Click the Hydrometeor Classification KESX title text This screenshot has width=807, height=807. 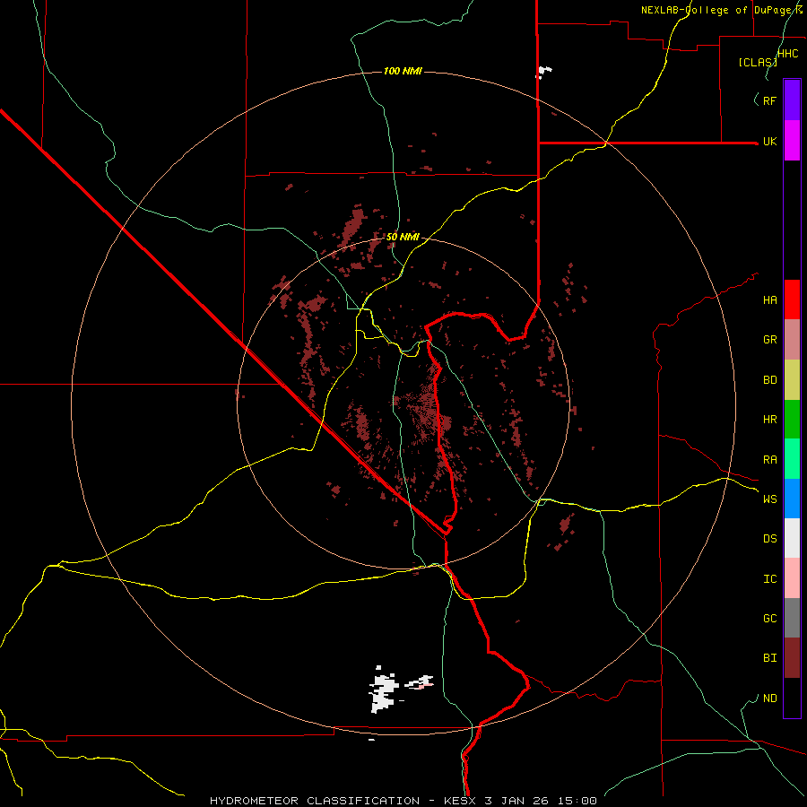403,801
